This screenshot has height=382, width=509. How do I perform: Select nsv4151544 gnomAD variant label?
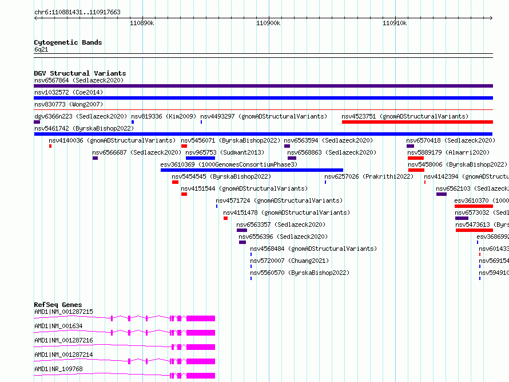244,188
